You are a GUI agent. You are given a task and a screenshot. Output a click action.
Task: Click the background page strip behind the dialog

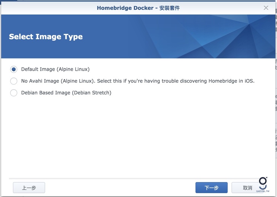coord(275,114)
